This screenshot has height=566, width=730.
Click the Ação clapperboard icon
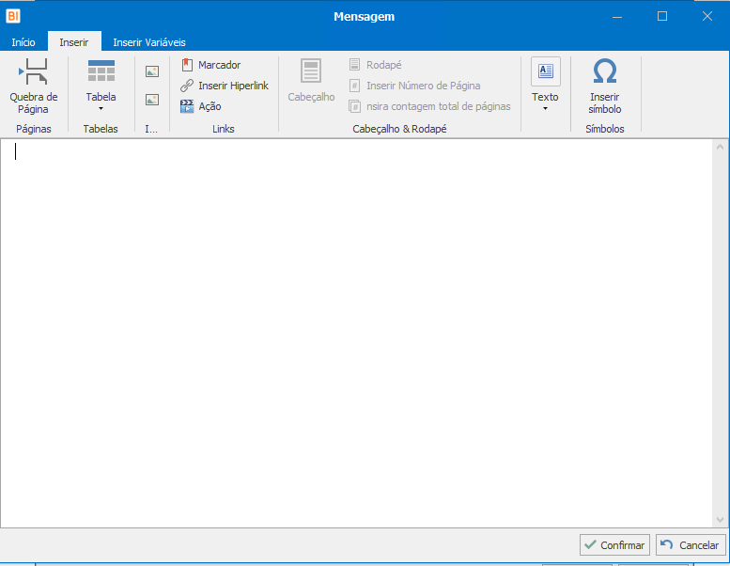pyautogui.click(x=187, y=106)
